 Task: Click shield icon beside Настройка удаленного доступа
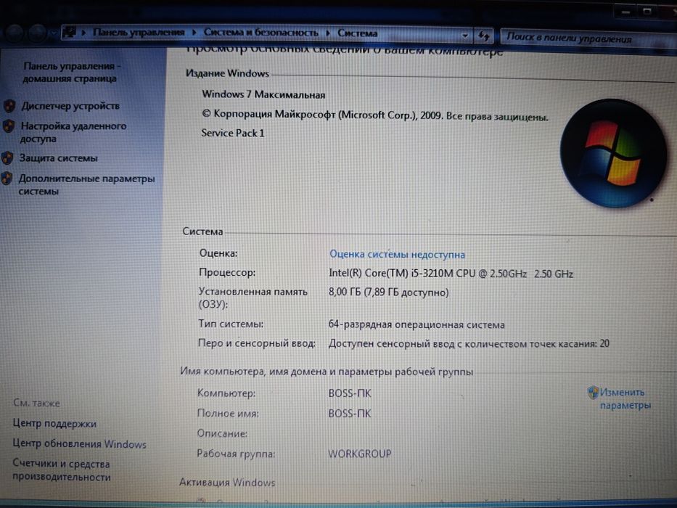click(x=9, y=126)
